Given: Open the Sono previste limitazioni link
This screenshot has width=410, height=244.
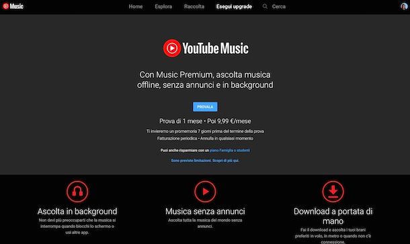Looking at the screenshot, I should coord(205,161).
